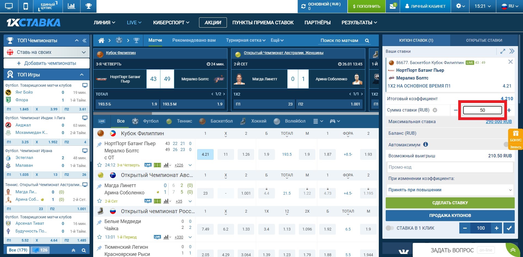
Task: Open the Принять при повышении dropdown
Action: tap(450, 190)
